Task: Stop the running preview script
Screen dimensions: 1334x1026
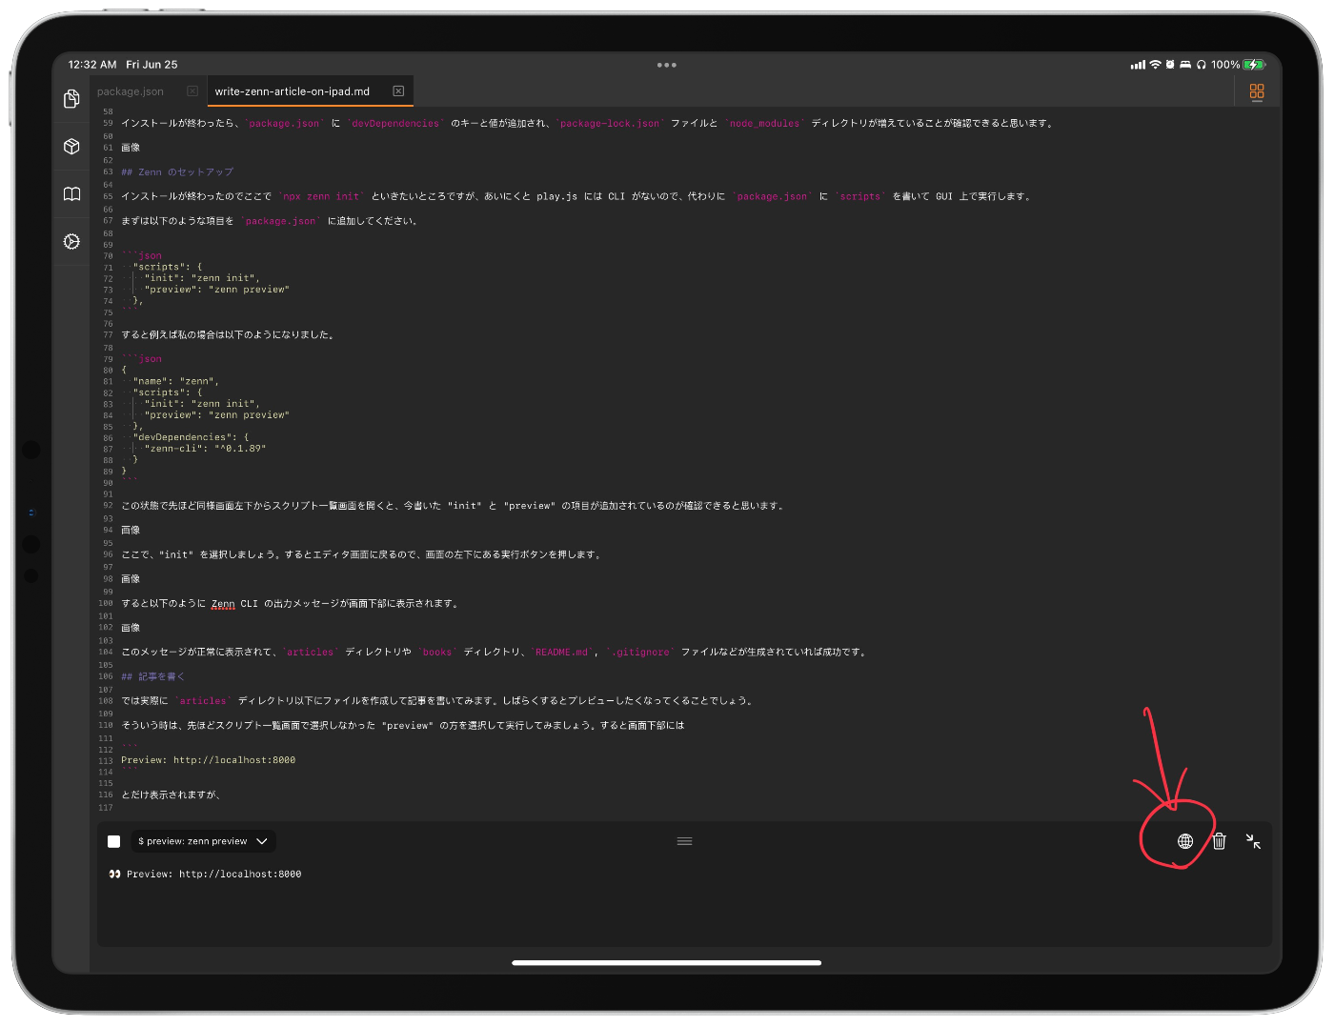Action: pyautogui.click(x=114, y=841)
